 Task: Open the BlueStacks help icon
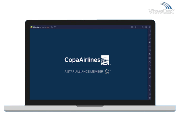132,27
